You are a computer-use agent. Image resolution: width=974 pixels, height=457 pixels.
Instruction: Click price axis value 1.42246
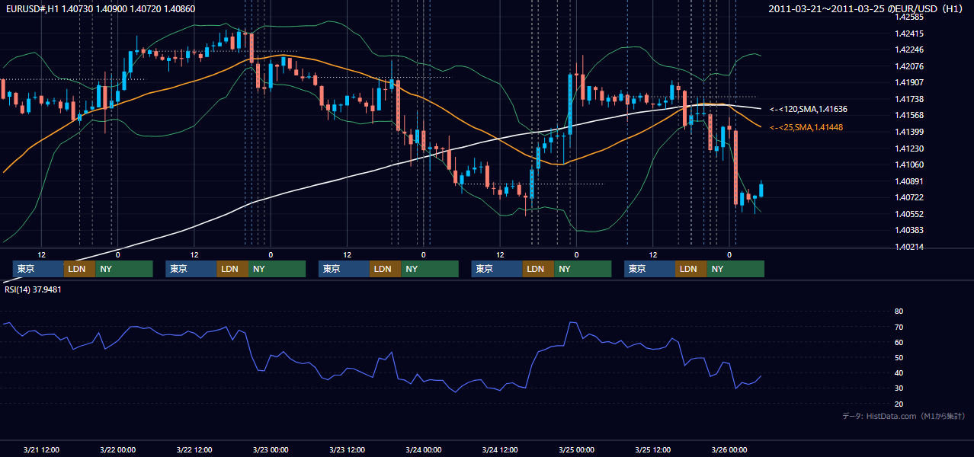[909, 50]
